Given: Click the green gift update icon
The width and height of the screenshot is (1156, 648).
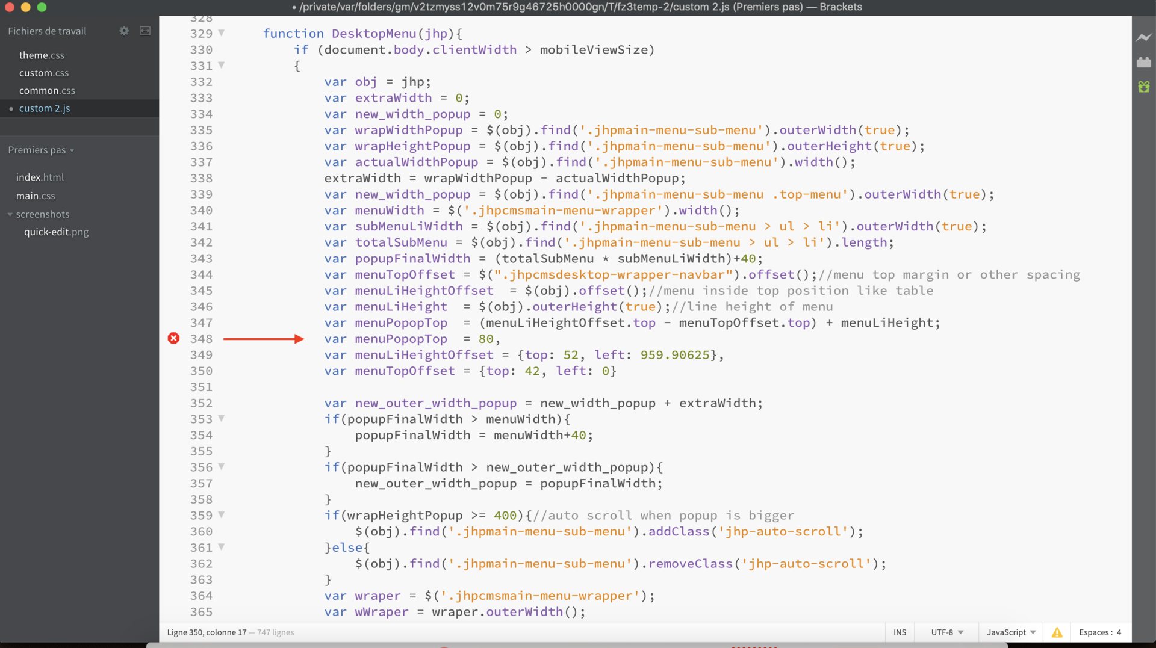Looking at the screenshot, I should (x=1143, y=87).
